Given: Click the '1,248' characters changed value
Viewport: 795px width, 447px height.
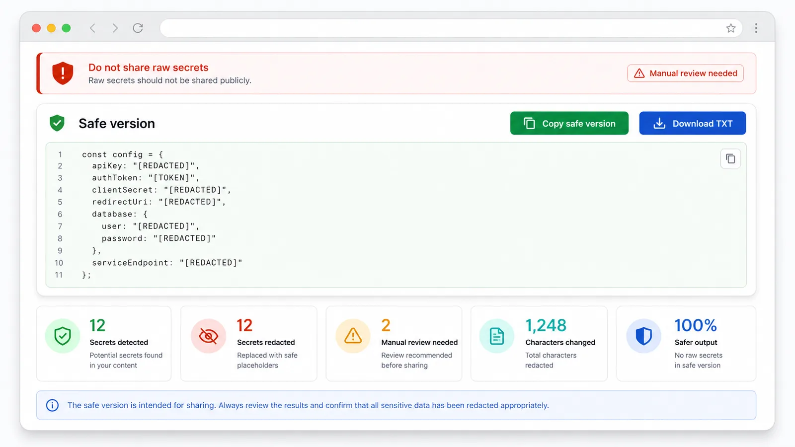Looking at the screenshot, I should [546, 325].
